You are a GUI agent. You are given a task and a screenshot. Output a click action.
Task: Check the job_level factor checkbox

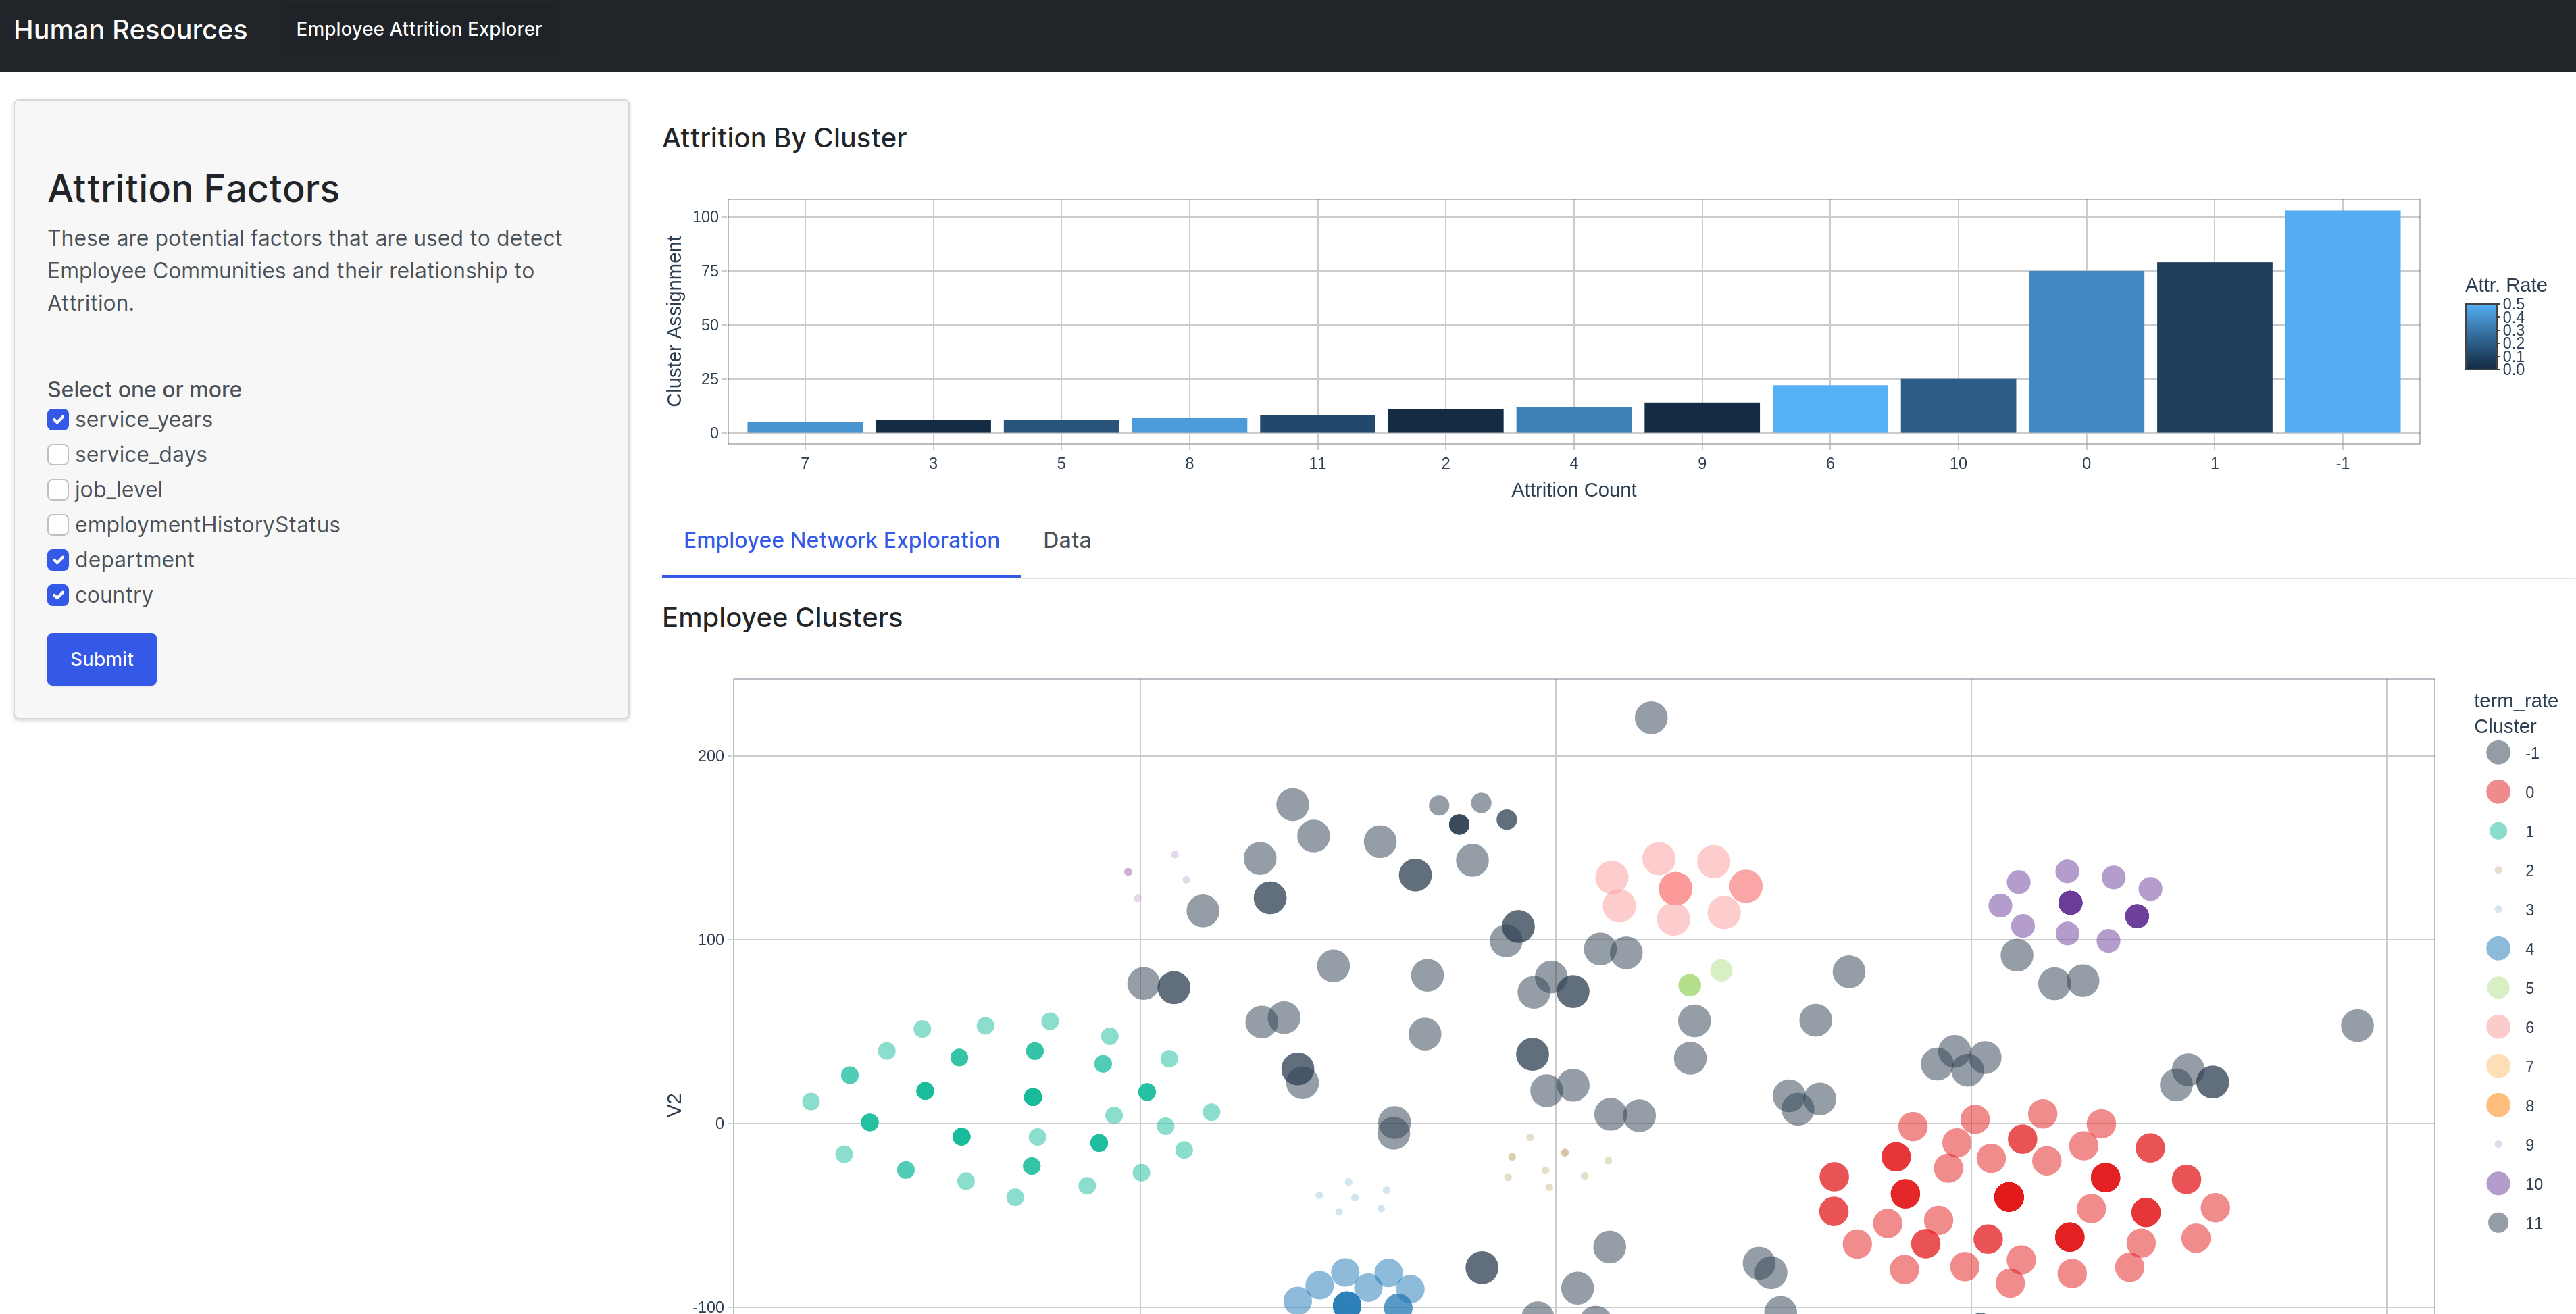click(58, 490)
